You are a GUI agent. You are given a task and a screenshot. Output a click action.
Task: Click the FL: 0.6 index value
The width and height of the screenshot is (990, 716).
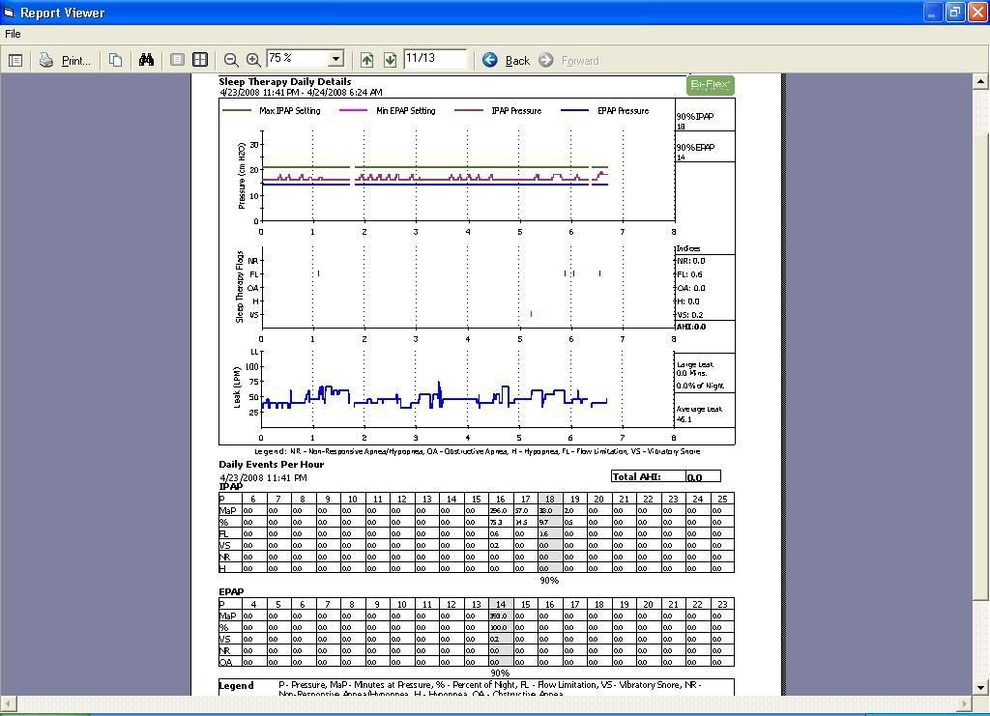pos(689,274)
